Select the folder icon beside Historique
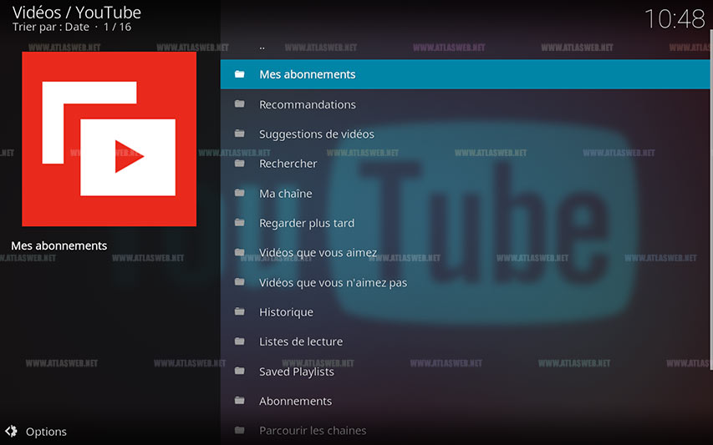This screenshot has width=713, height=445. click(240, 311)
